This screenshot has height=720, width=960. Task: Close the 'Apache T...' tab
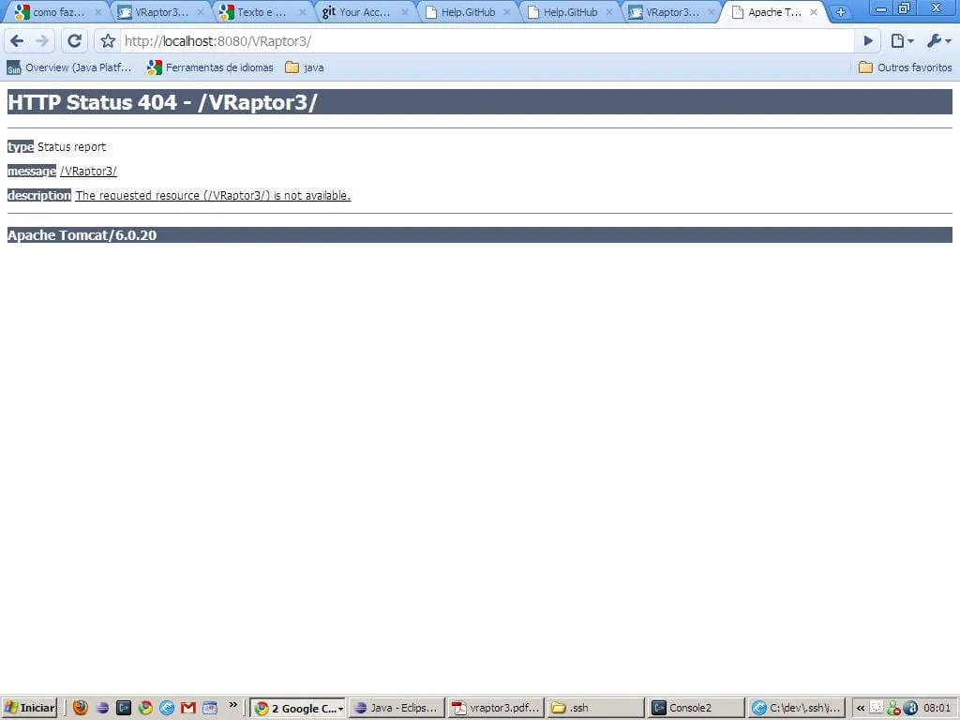click(x=814, y=11)
